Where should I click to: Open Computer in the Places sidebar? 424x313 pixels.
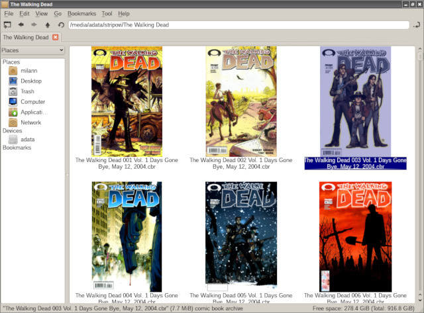(32, 102)
